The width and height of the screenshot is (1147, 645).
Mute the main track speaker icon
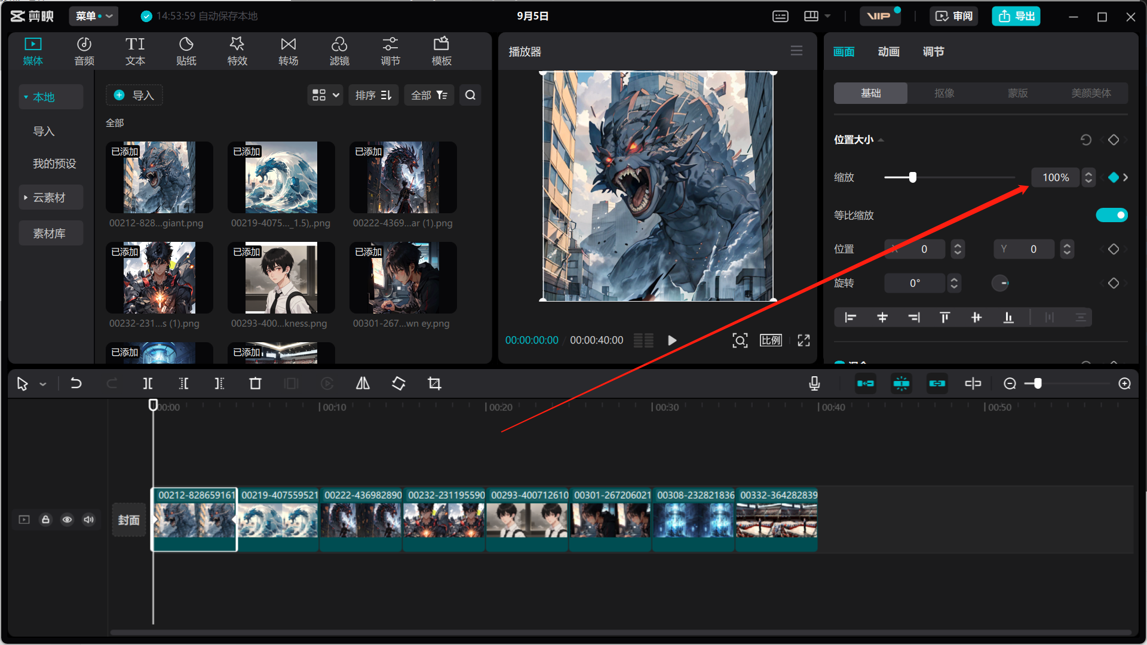coord(88,520)
